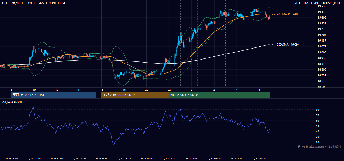Image resolution: width=344 pixels, height=161 pixels.
Task: Click price axis value 118.739
Action: click(x=321, y=75)
